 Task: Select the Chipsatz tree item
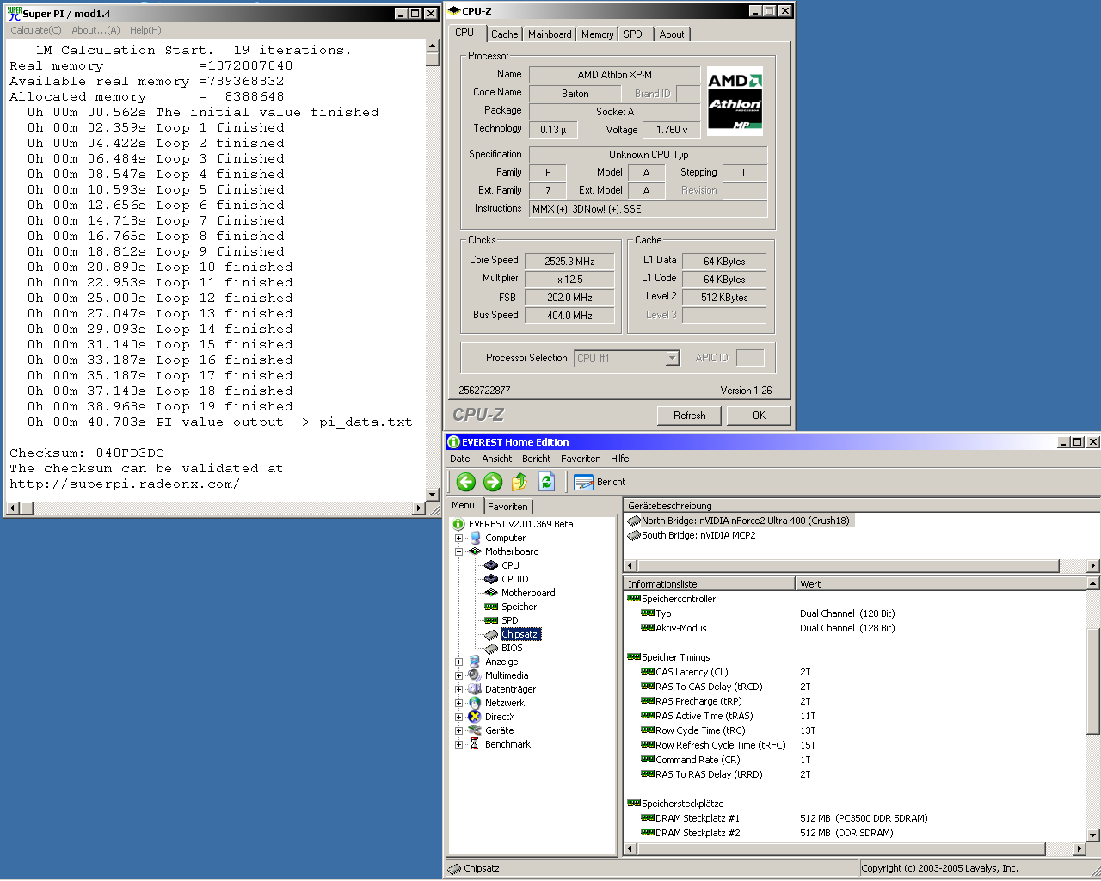520,634
